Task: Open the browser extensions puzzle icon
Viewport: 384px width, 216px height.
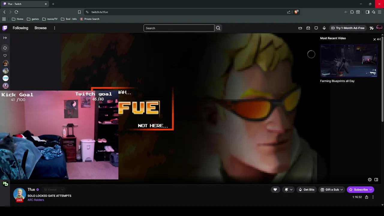Action: click(352, 12)
